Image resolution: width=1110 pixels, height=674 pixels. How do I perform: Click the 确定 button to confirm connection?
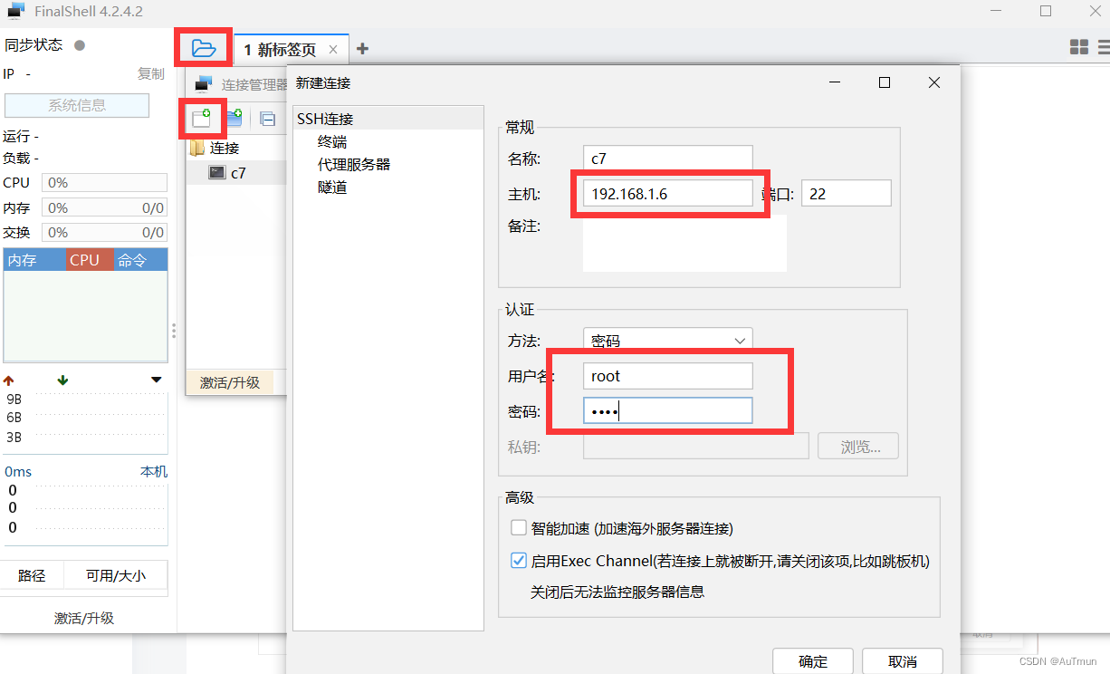(x=812, y=660)
